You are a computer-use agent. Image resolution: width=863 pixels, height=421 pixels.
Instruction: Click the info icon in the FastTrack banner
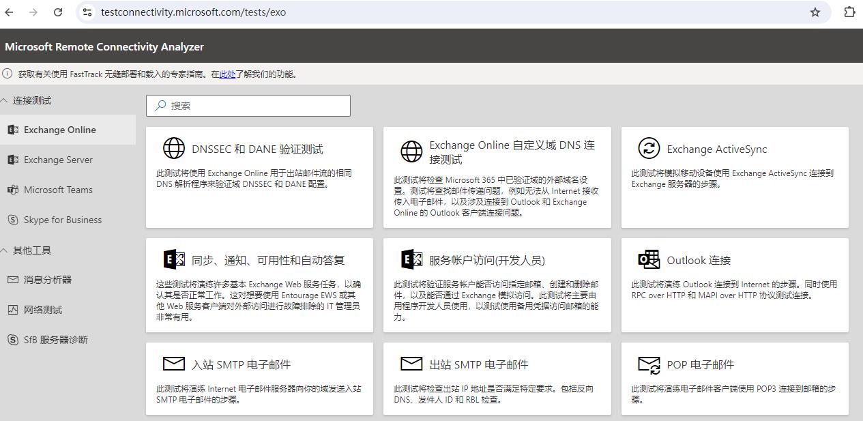(8, 74)
